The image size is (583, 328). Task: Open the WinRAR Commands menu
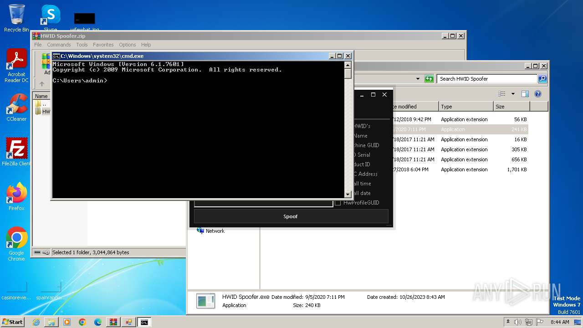[59, 45]
